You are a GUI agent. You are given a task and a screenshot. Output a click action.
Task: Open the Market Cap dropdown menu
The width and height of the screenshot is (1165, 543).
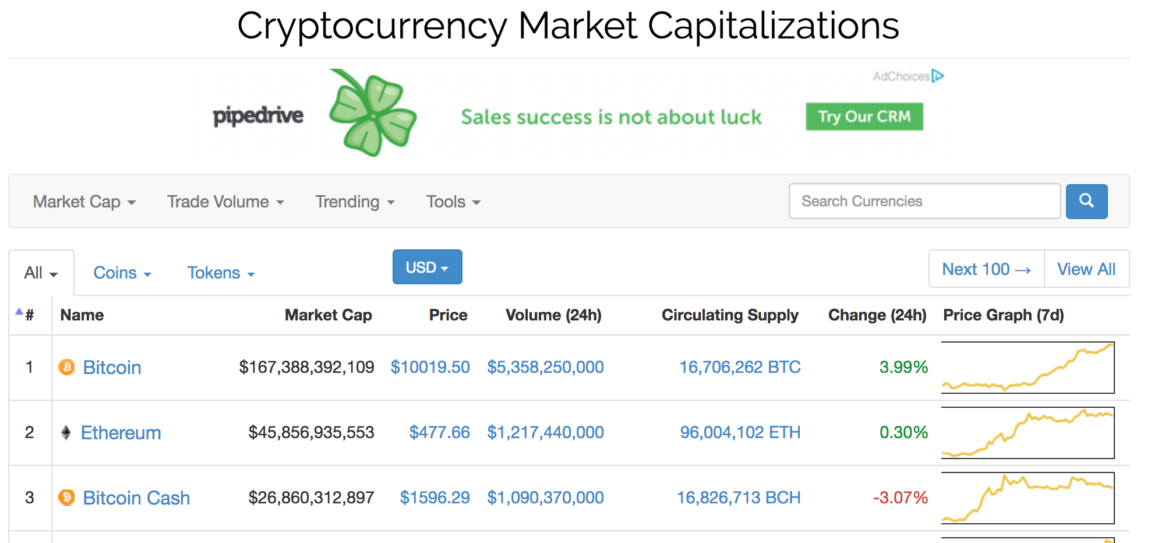click(x=84, y=202)
